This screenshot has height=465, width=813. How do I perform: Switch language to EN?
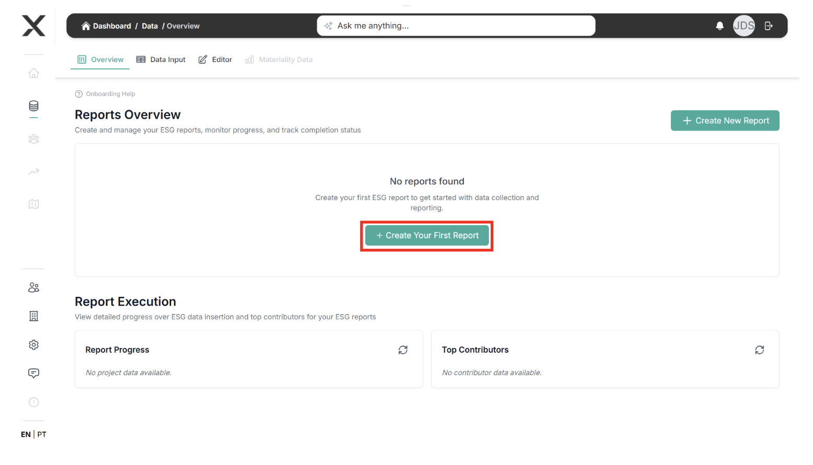(x=26, y=434)
